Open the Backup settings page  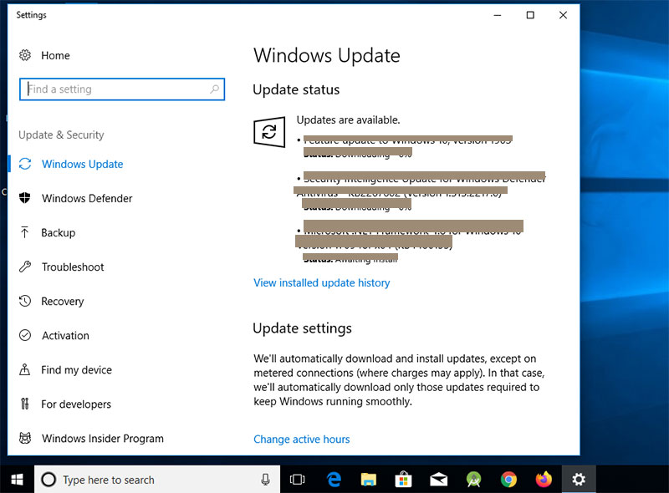[58, 233]
